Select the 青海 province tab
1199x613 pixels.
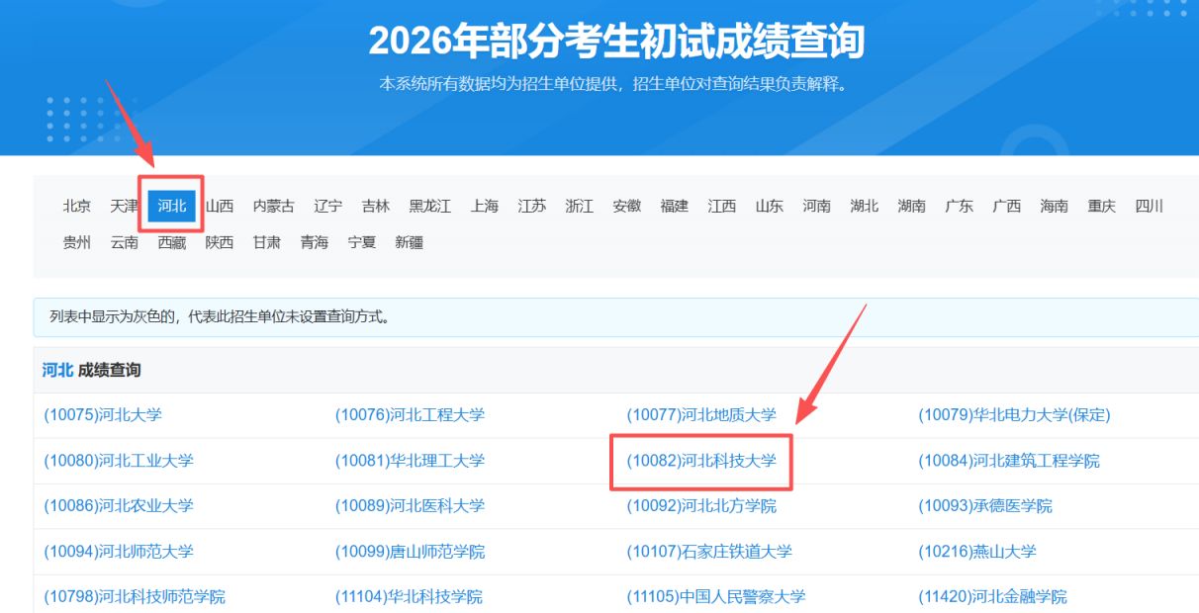click(315, 242)
